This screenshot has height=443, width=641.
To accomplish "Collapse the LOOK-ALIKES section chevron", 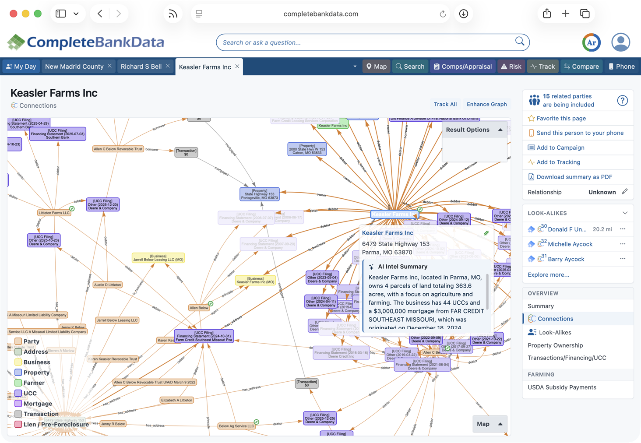I will tap(625, 213).
